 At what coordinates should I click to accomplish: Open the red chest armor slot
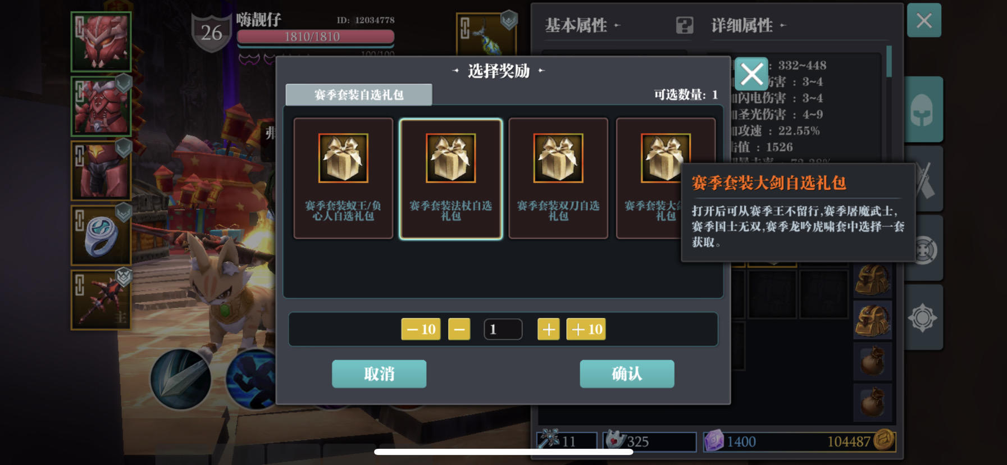click(x=101, y=107)
